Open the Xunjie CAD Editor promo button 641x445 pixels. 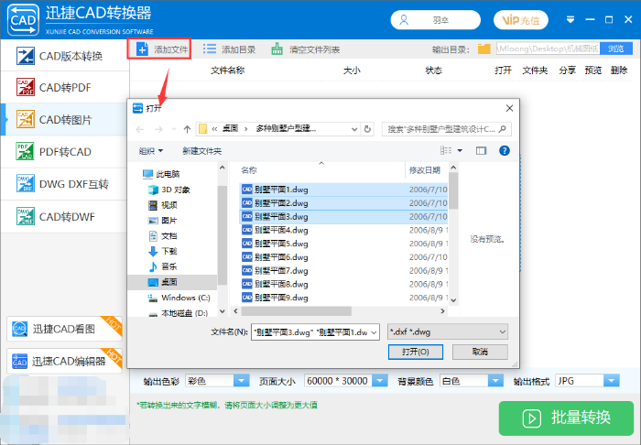click(x=64, y=361)
